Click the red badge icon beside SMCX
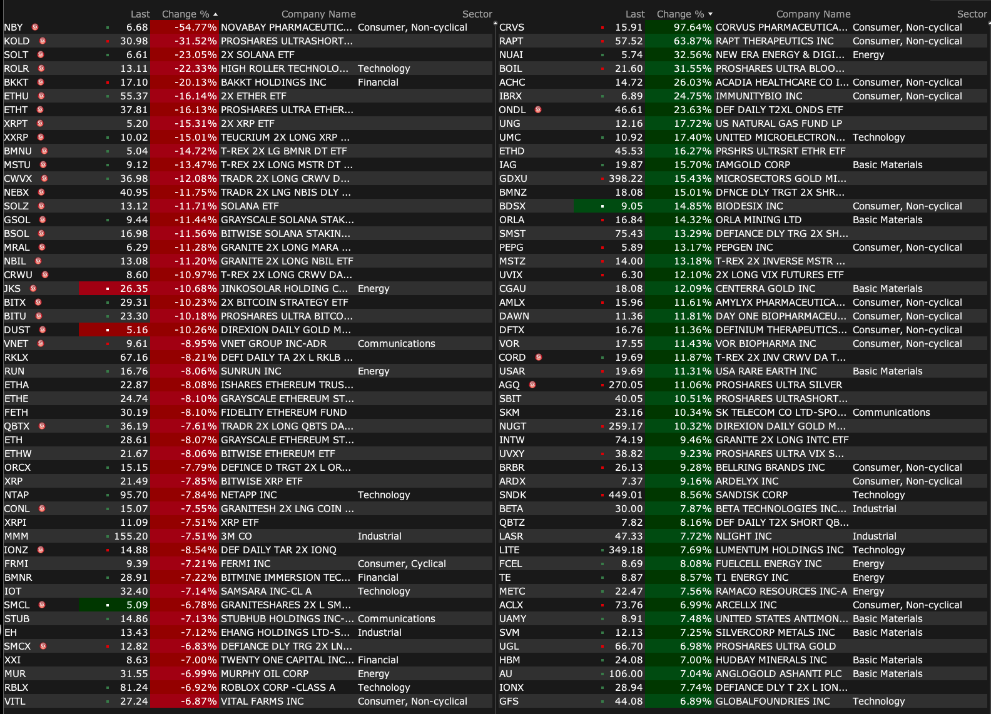 point(43,646)
